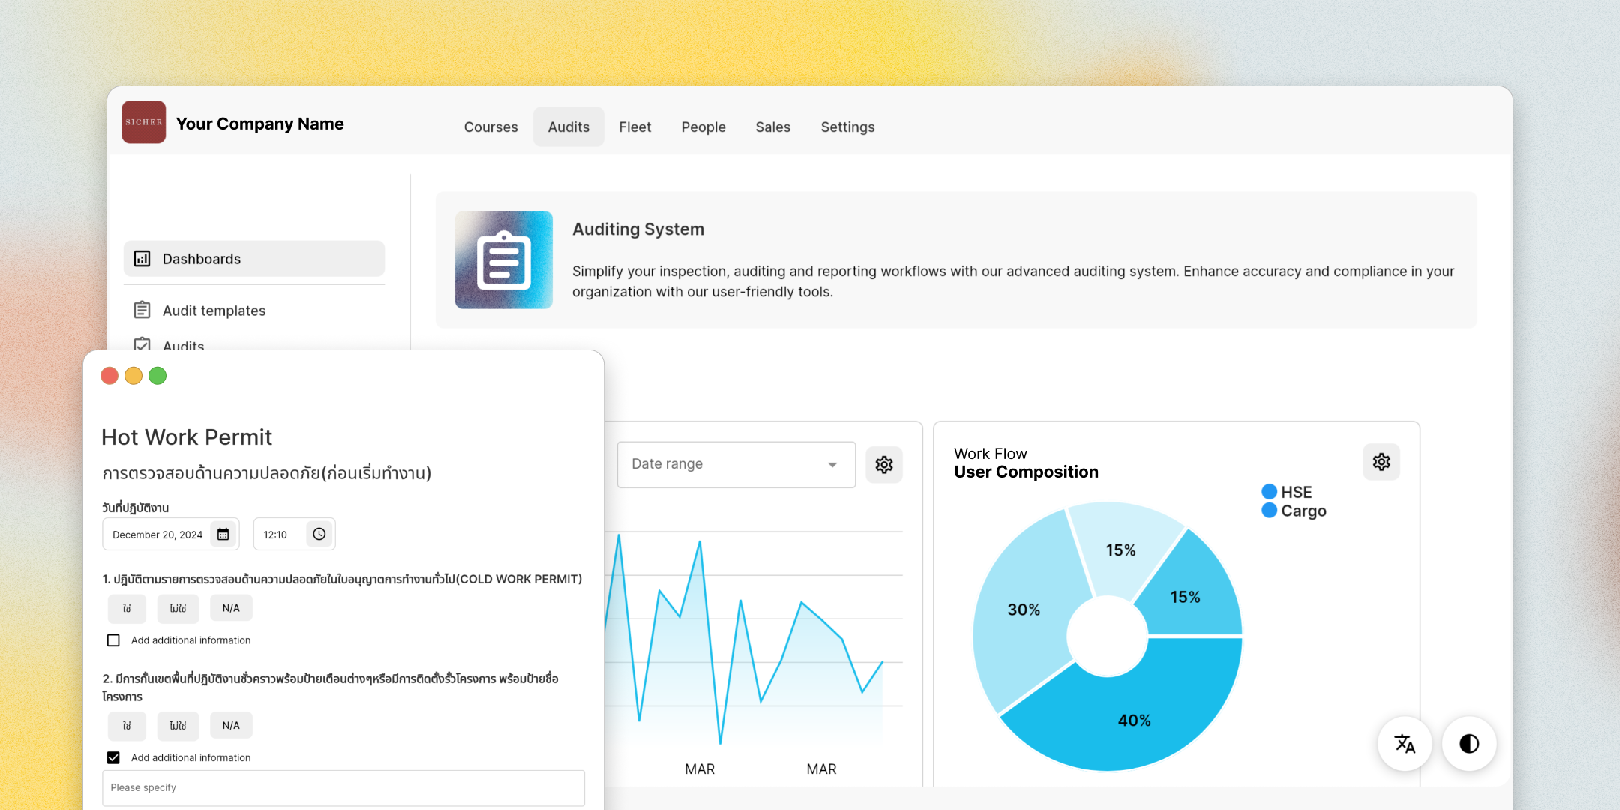
Task: Uncheck question 2 additional information box
Action: pyautogui.click(x=113, y=757)
